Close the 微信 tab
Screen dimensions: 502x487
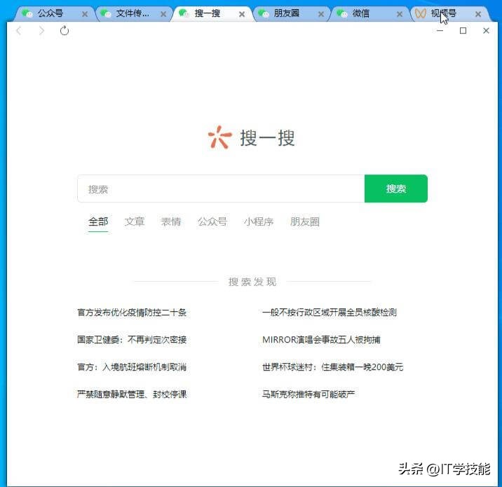pyautogui.click(x=399, y=14)
